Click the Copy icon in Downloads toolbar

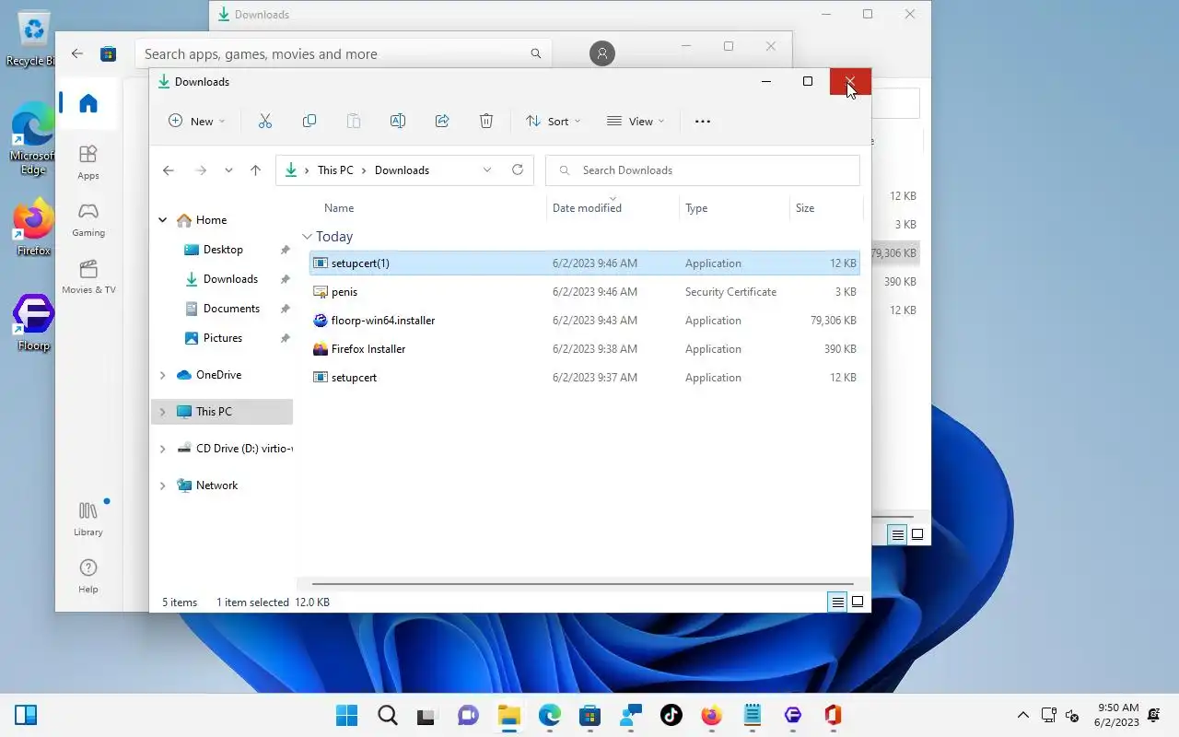(309, 121)
